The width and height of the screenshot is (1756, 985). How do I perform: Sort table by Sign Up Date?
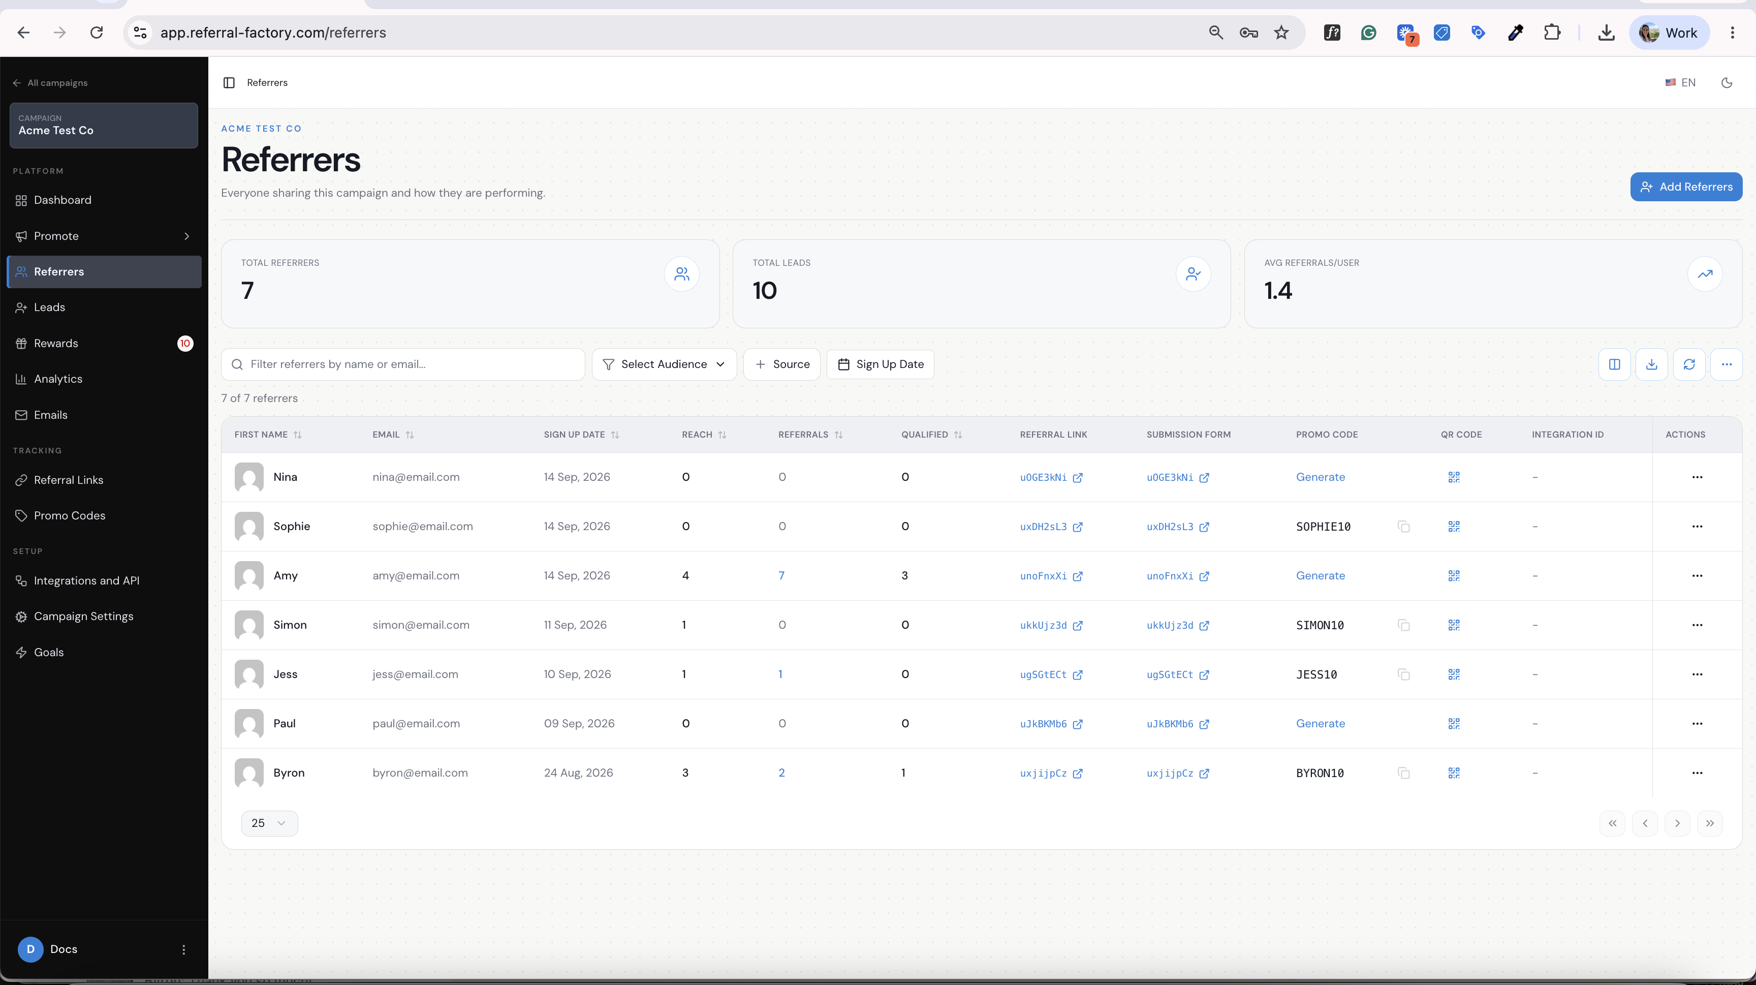pos(581,435)
